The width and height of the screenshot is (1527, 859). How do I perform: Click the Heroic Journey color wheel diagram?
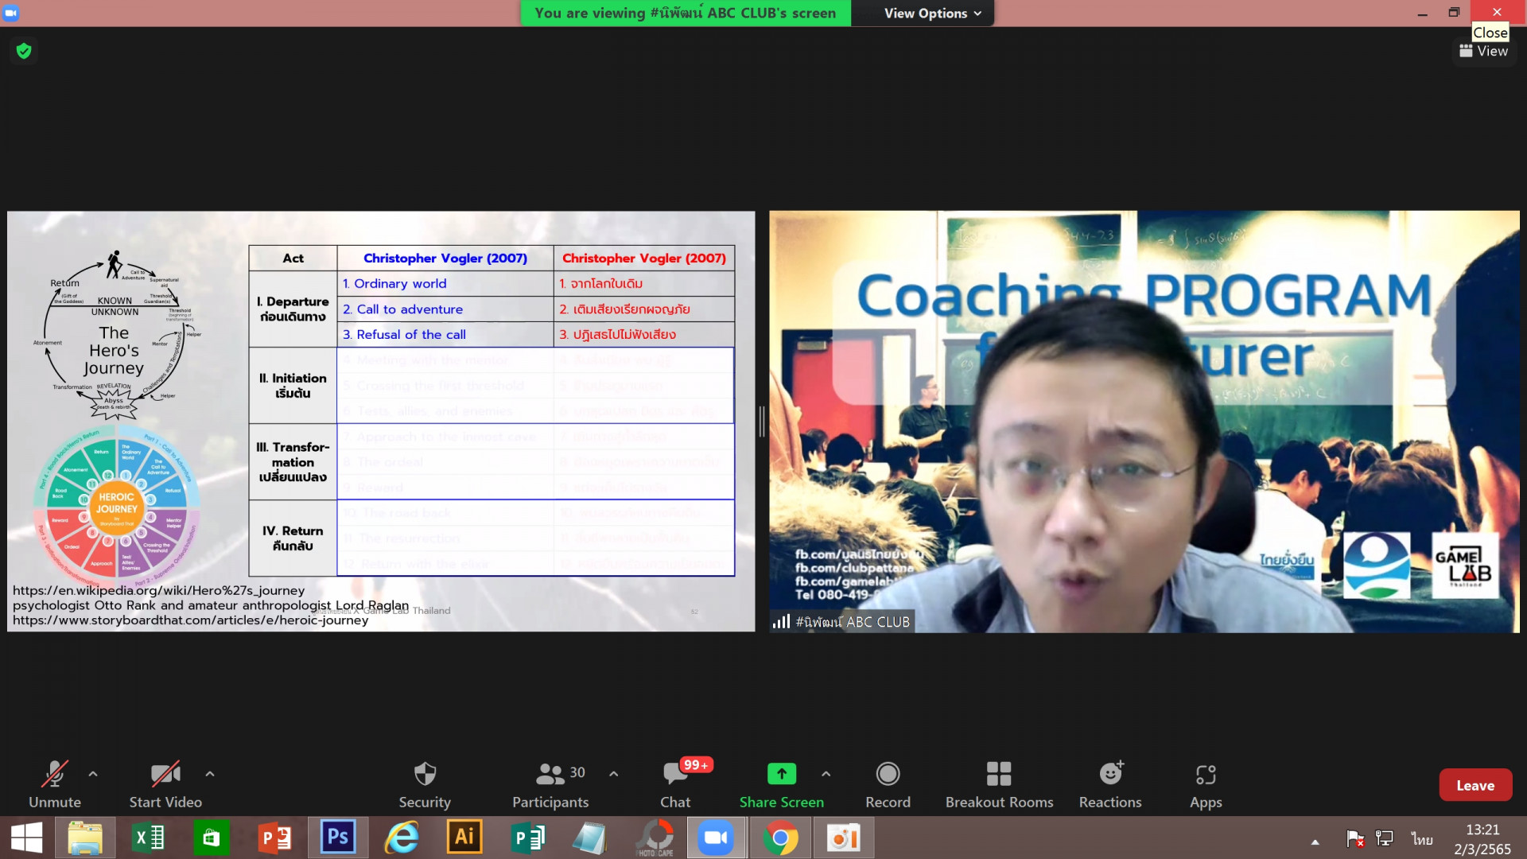pyautogui.click(x=117, y=507)
